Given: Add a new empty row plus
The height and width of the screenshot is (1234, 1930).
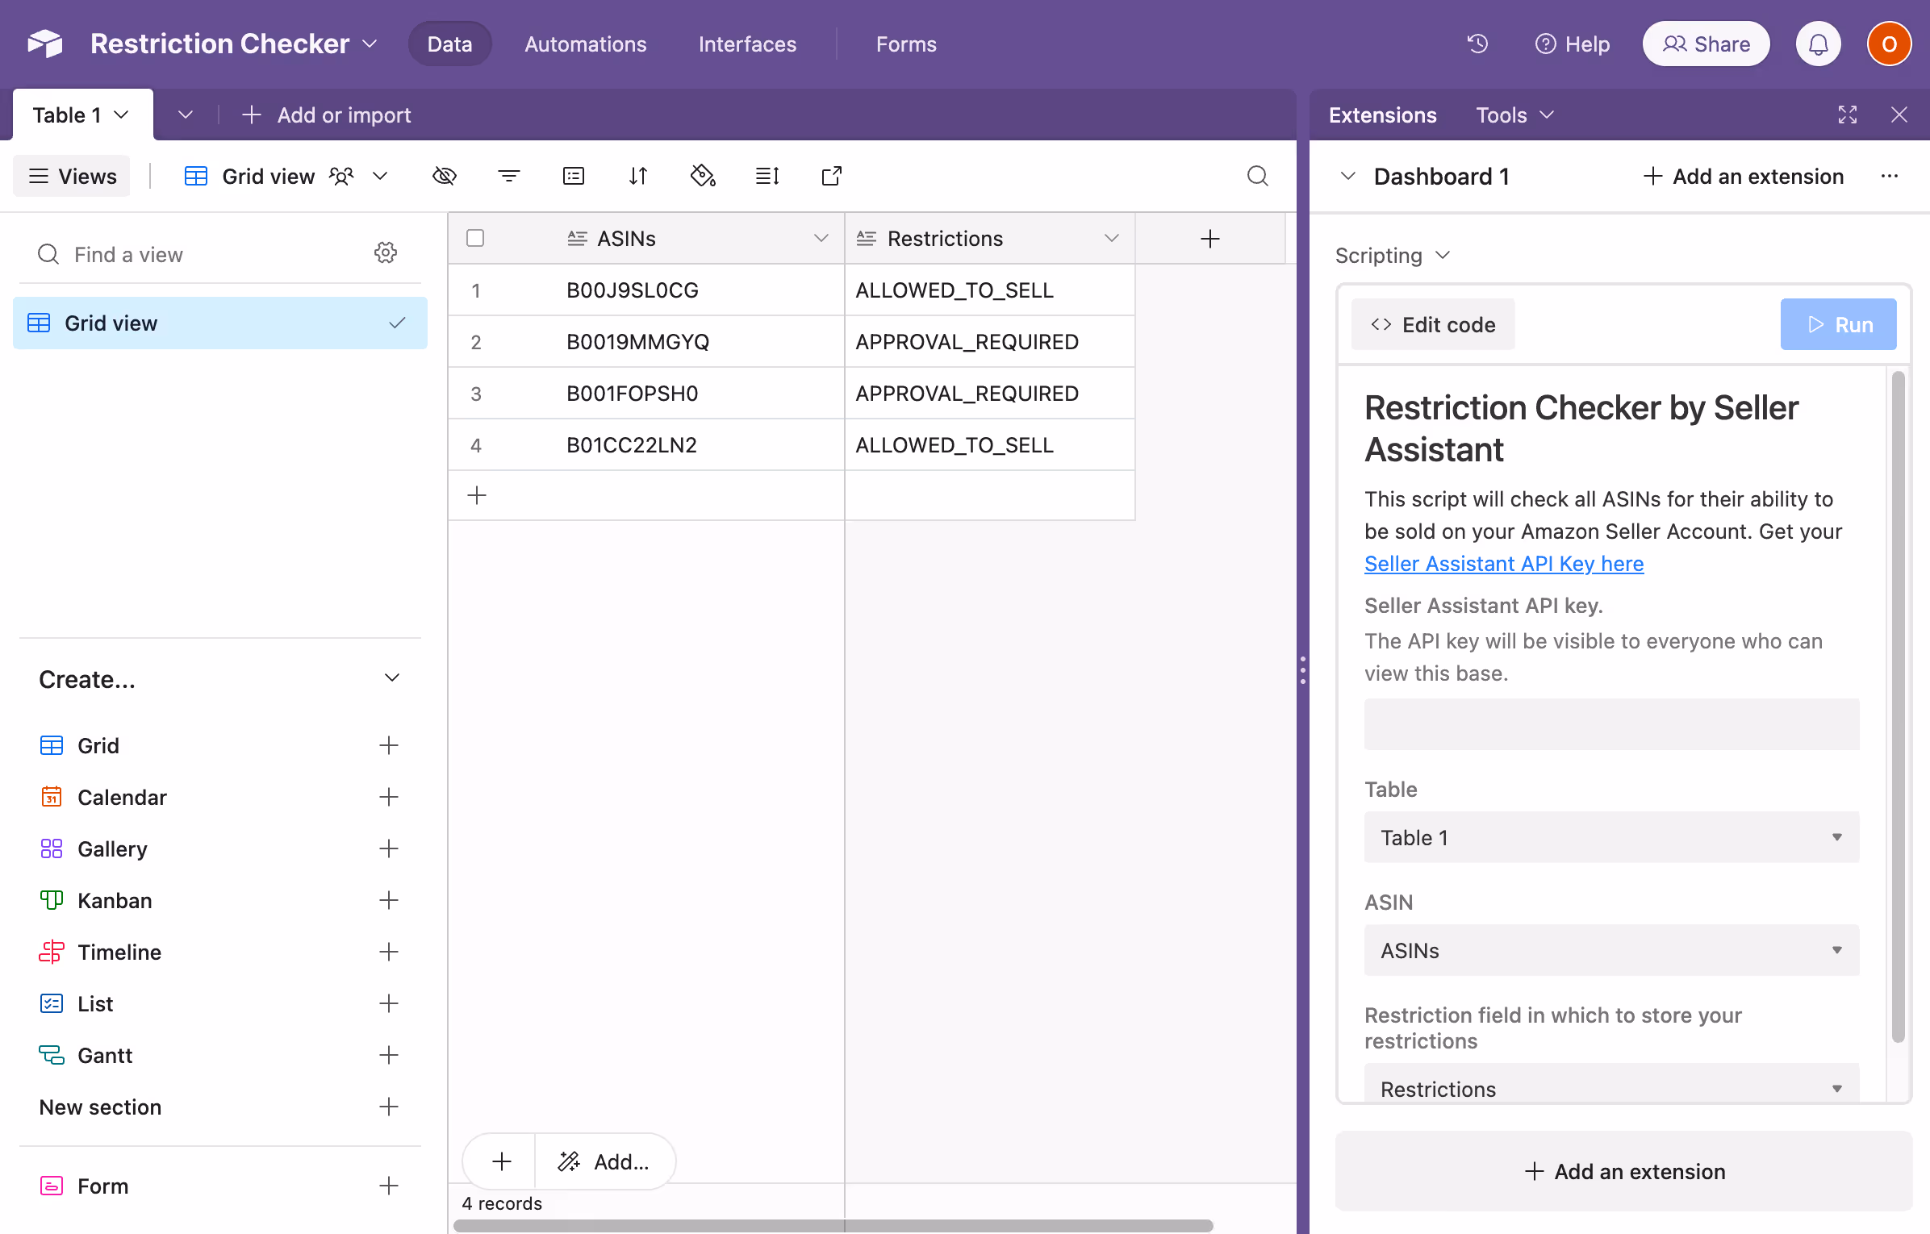Looking at the screenshot, I should (x=477, y=495).
